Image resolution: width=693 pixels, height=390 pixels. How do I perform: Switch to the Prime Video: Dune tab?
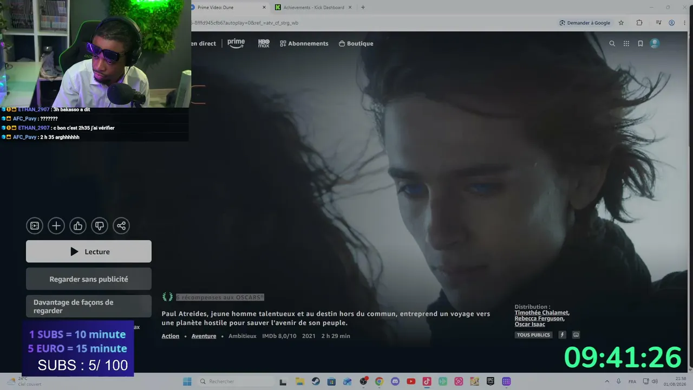click(x=228, y=8)
